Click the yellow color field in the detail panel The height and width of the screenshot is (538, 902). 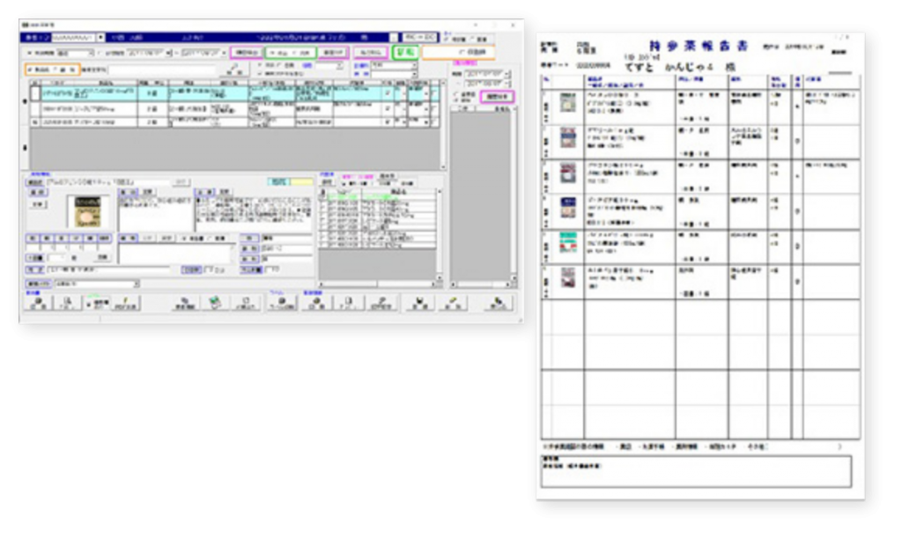301,181
